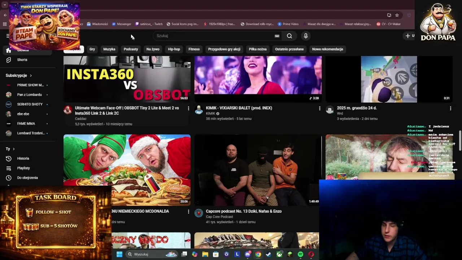462x260 pixels.
Task: Open more options for KIMIK VIXIARSKI BALET video
Action: point(319,108)
